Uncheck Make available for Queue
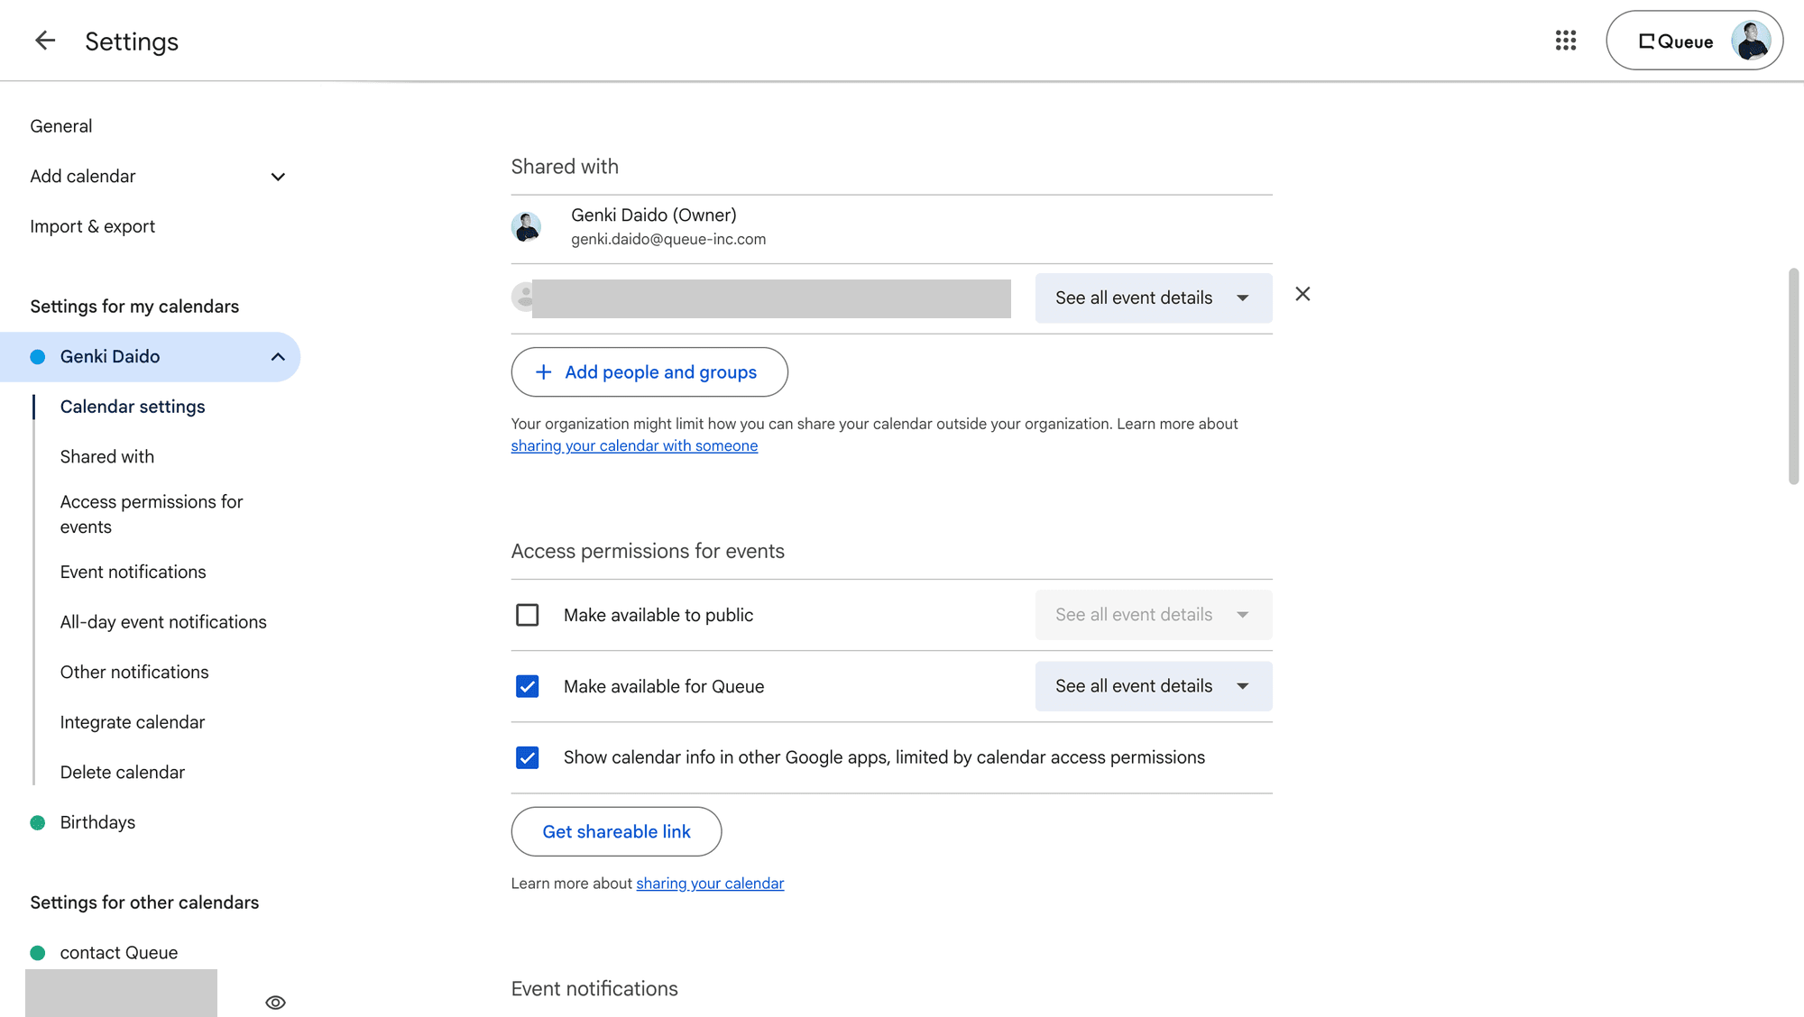The height and width of the screenshot is (1017, 1804). point(527,686)
